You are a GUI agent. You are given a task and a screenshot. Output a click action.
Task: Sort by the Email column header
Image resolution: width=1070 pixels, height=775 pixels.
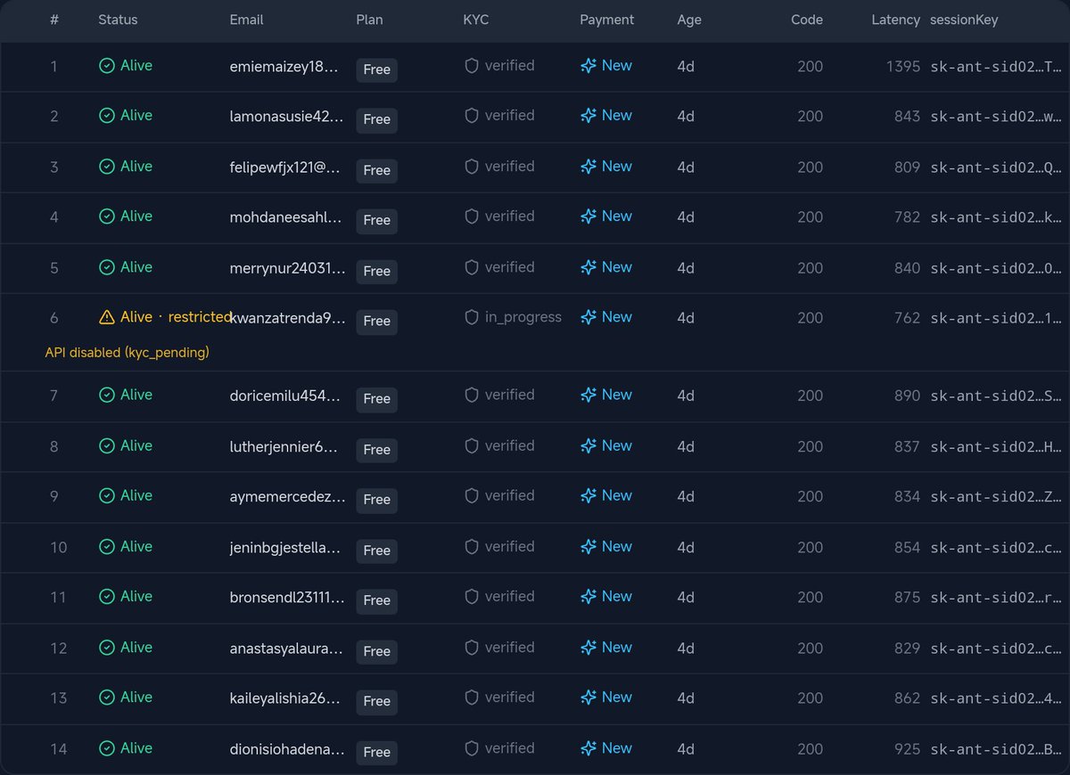tap(247, 20)
